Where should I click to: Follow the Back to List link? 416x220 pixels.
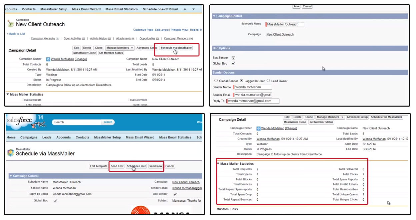17,34
